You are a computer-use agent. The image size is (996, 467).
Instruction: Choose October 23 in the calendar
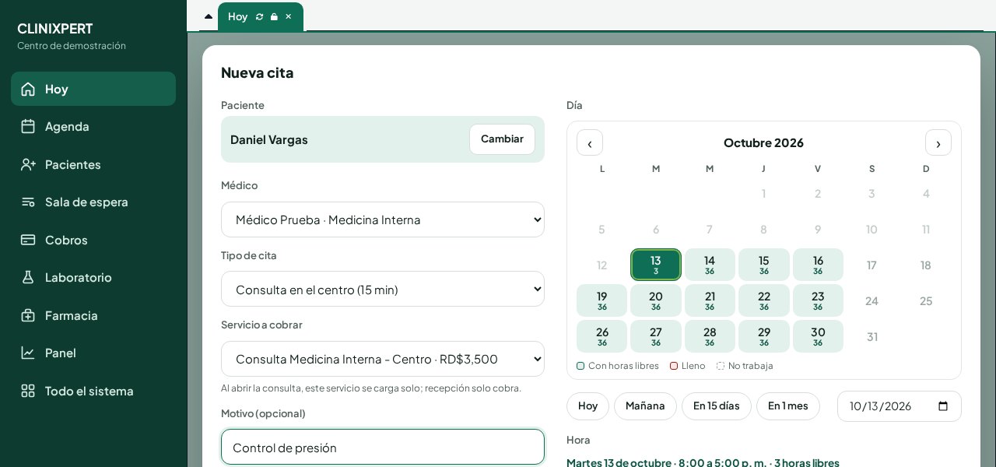818,300
